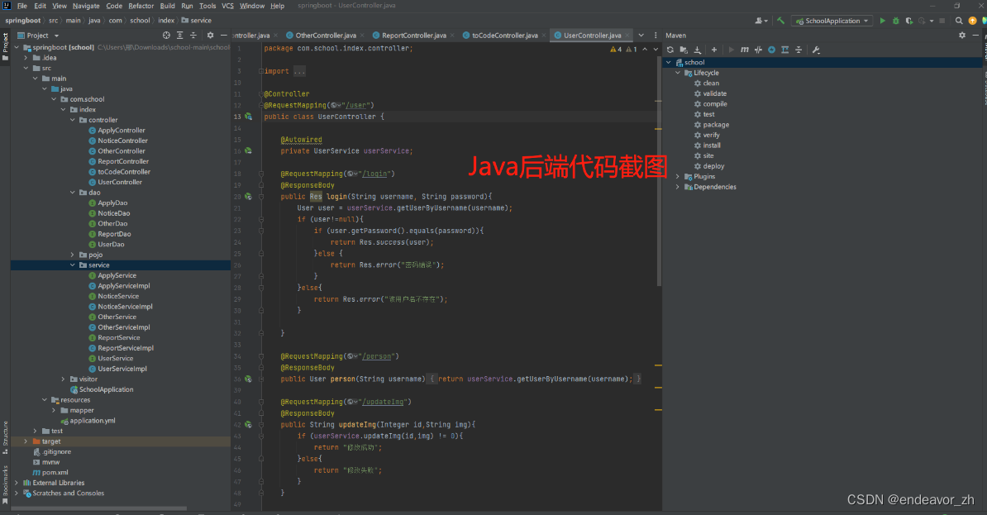Toggle Maven offline mode icon

pyautogui.click(x=758, y=50)
